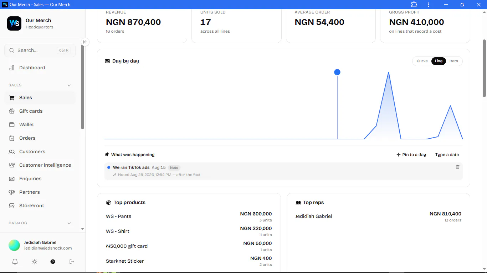This screenshot has height=273, width=487.
Task: Click the blue annotation marker on chart
Action: (337, 72)
